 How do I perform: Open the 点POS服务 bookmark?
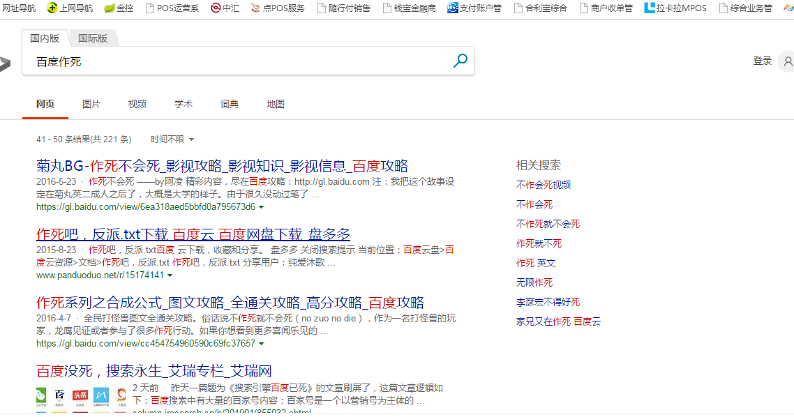point(278,8)
